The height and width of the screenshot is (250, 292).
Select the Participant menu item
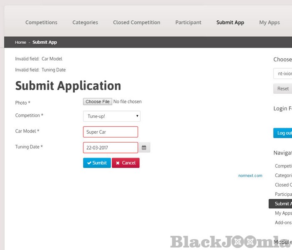point(188,22)
